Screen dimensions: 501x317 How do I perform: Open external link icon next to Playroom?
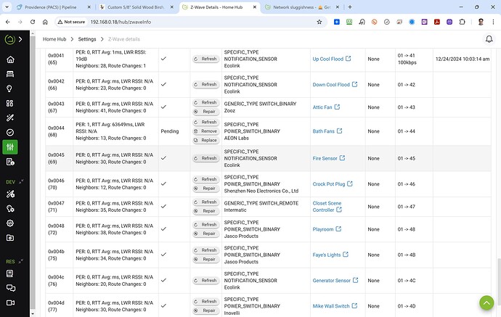pos(338,229)
